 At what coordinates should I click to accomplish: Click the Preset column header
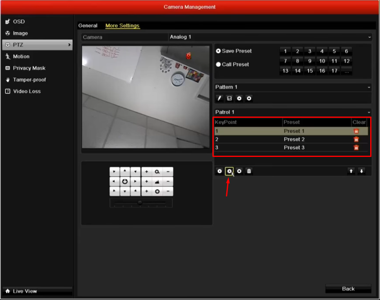click(x=317, y=122)
